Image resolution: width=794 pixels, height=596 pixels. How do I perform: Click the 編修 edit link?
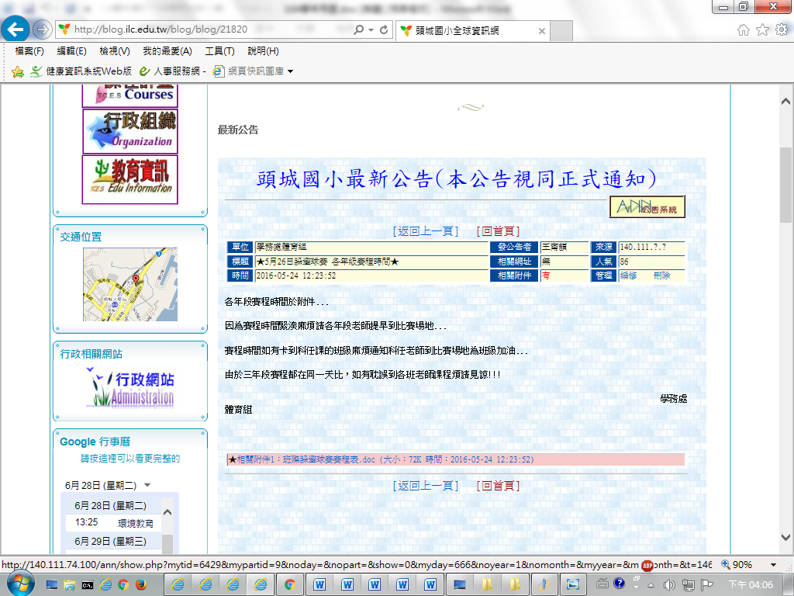(x=628, y=275)
